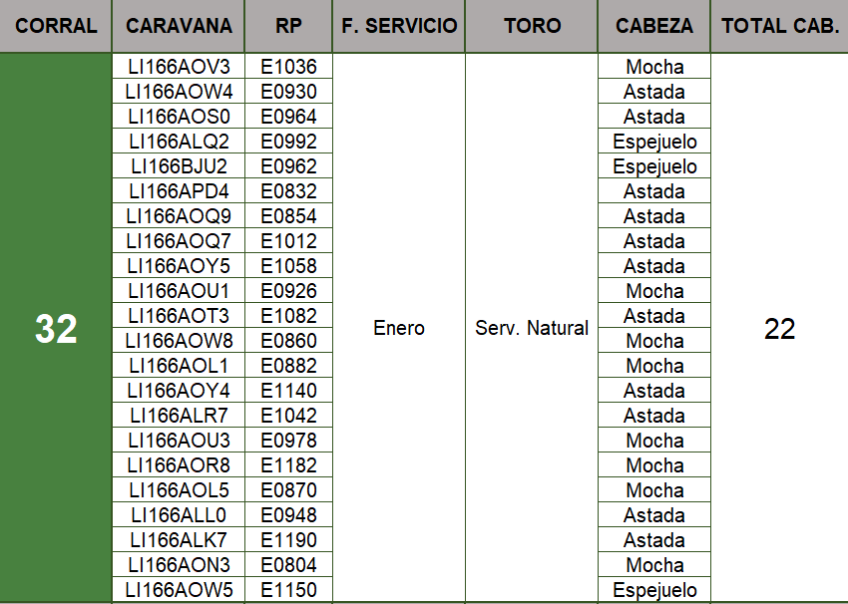Click caravana cell LI166ALL0
The height and width of the screenshot is (604, 848).
click(179, 515)
